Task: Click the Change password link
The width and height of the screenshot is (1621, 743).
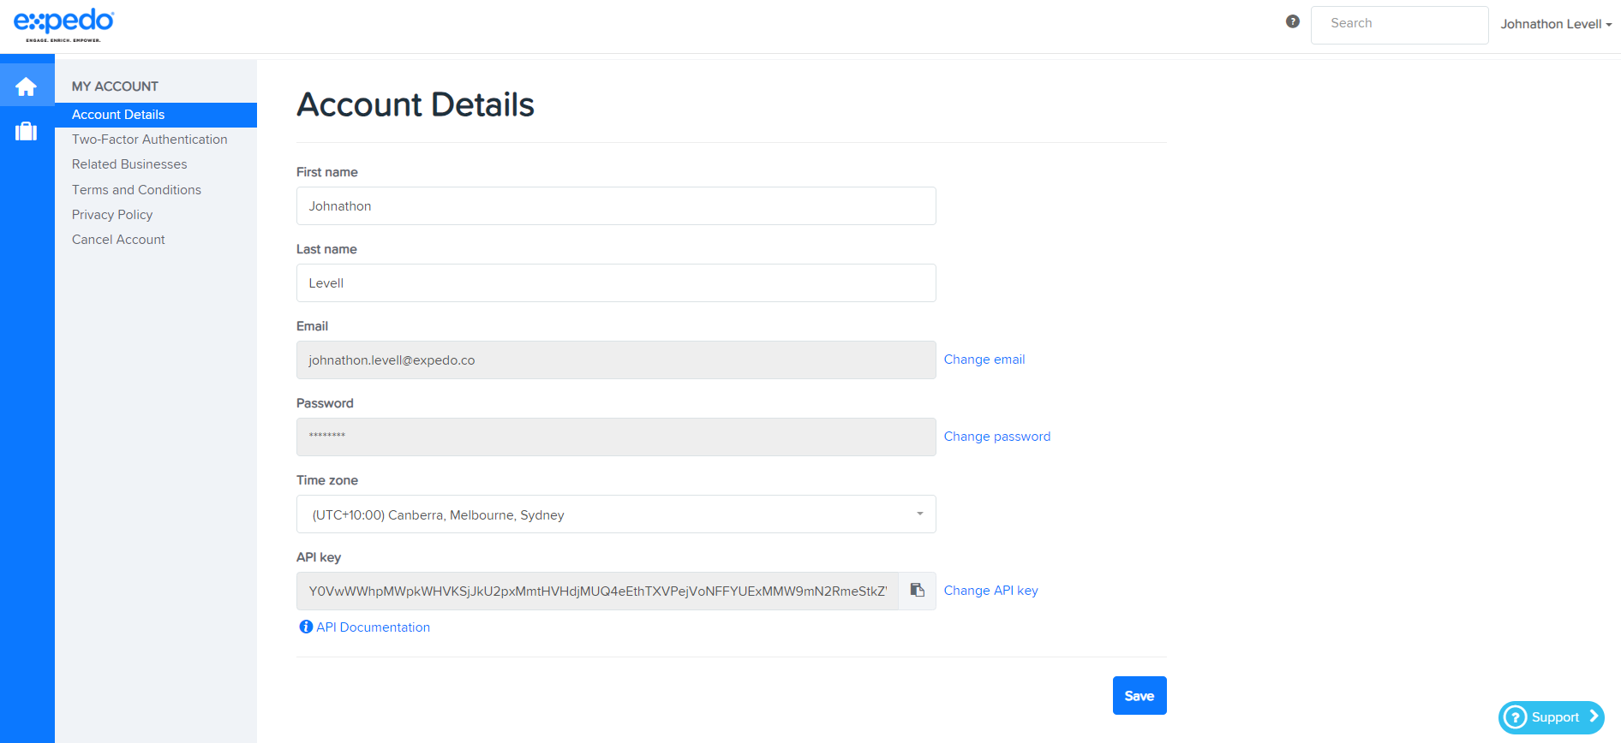Action: pyautogui.click(x=996, y=437)
